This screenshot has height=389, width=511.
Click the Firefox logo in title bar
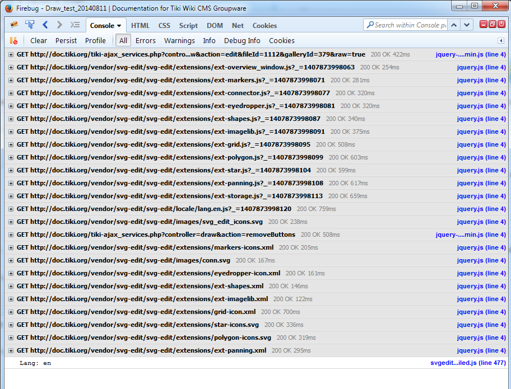9,8
